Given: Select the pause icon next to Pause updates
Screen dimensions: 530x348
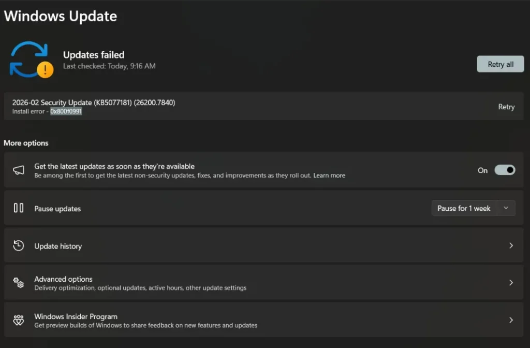Looking at the screenshot, I should coord(19,208).
